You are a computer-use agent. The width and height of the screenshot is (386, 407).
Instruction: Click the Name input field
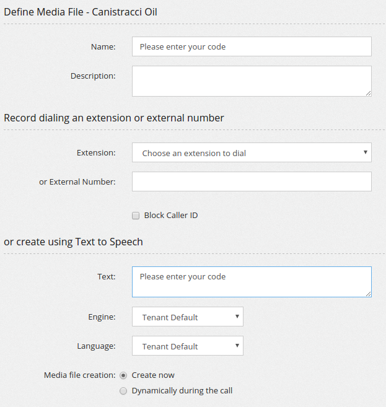pyautogui.click(x=252, y=46)
